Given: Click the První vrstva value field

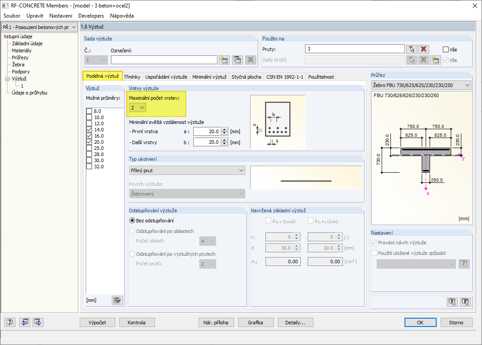Looking at the screenshot, I should pos(207,131).
